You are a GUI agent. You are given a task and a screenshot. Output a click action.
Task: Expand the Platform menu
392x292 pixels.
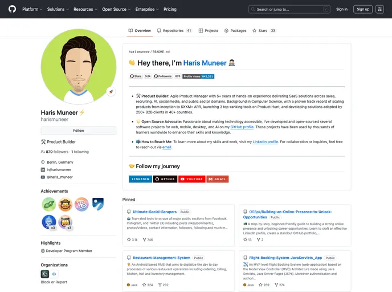(32, 9)
